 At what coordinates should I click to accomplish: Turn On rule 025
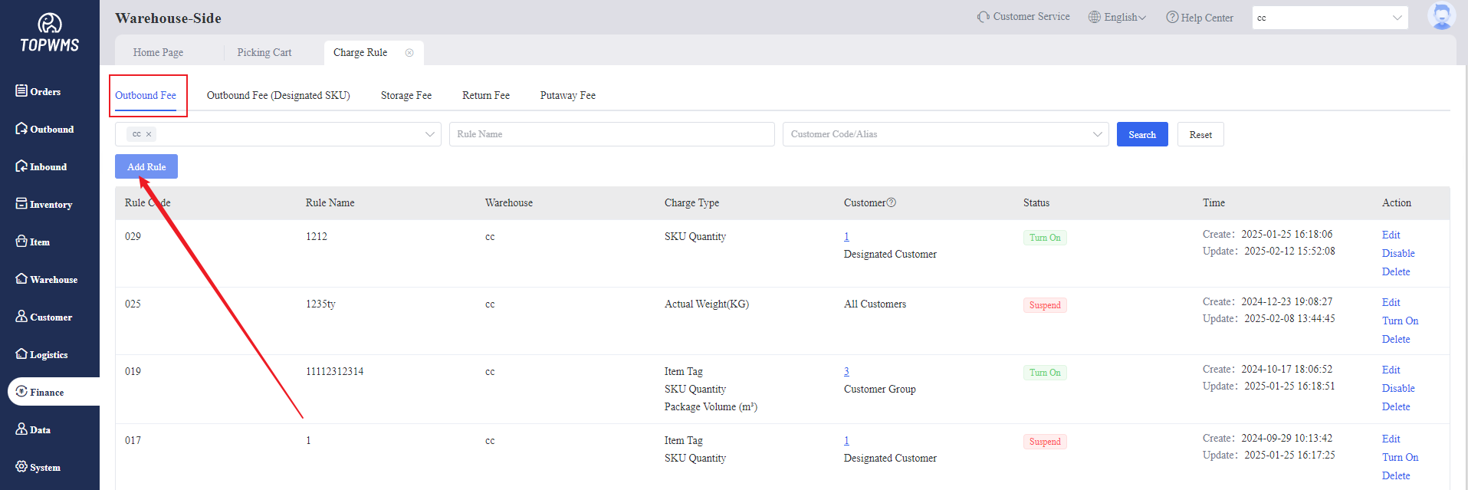point(1400,321)
